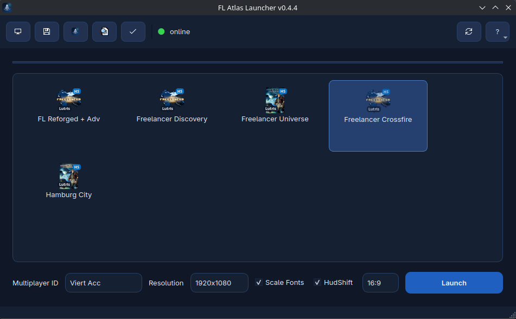The width and height of the screenshot is (516, 319).
Task: Open the Resolution 1920x1080 dropdown
Action: 219,282
